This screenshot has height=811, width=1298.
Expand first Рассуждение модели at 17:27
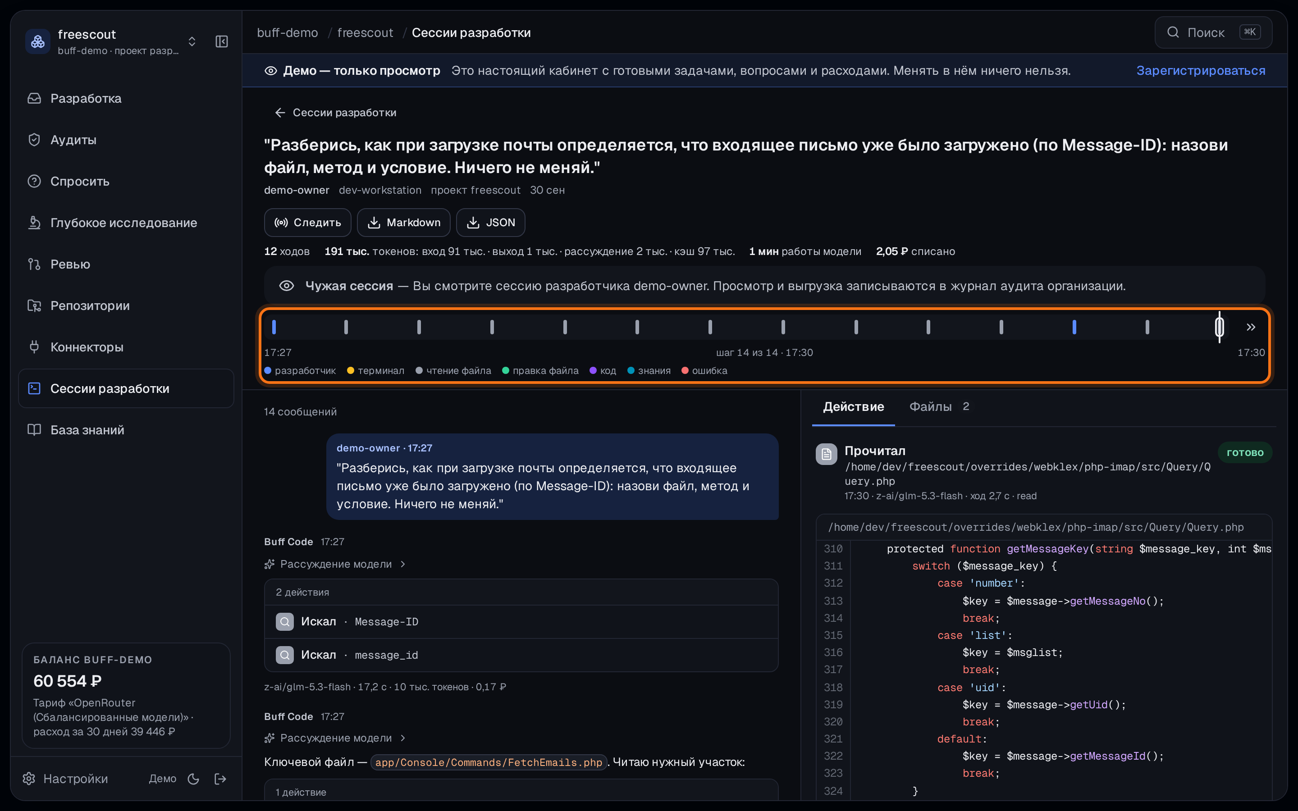[335, 564]
